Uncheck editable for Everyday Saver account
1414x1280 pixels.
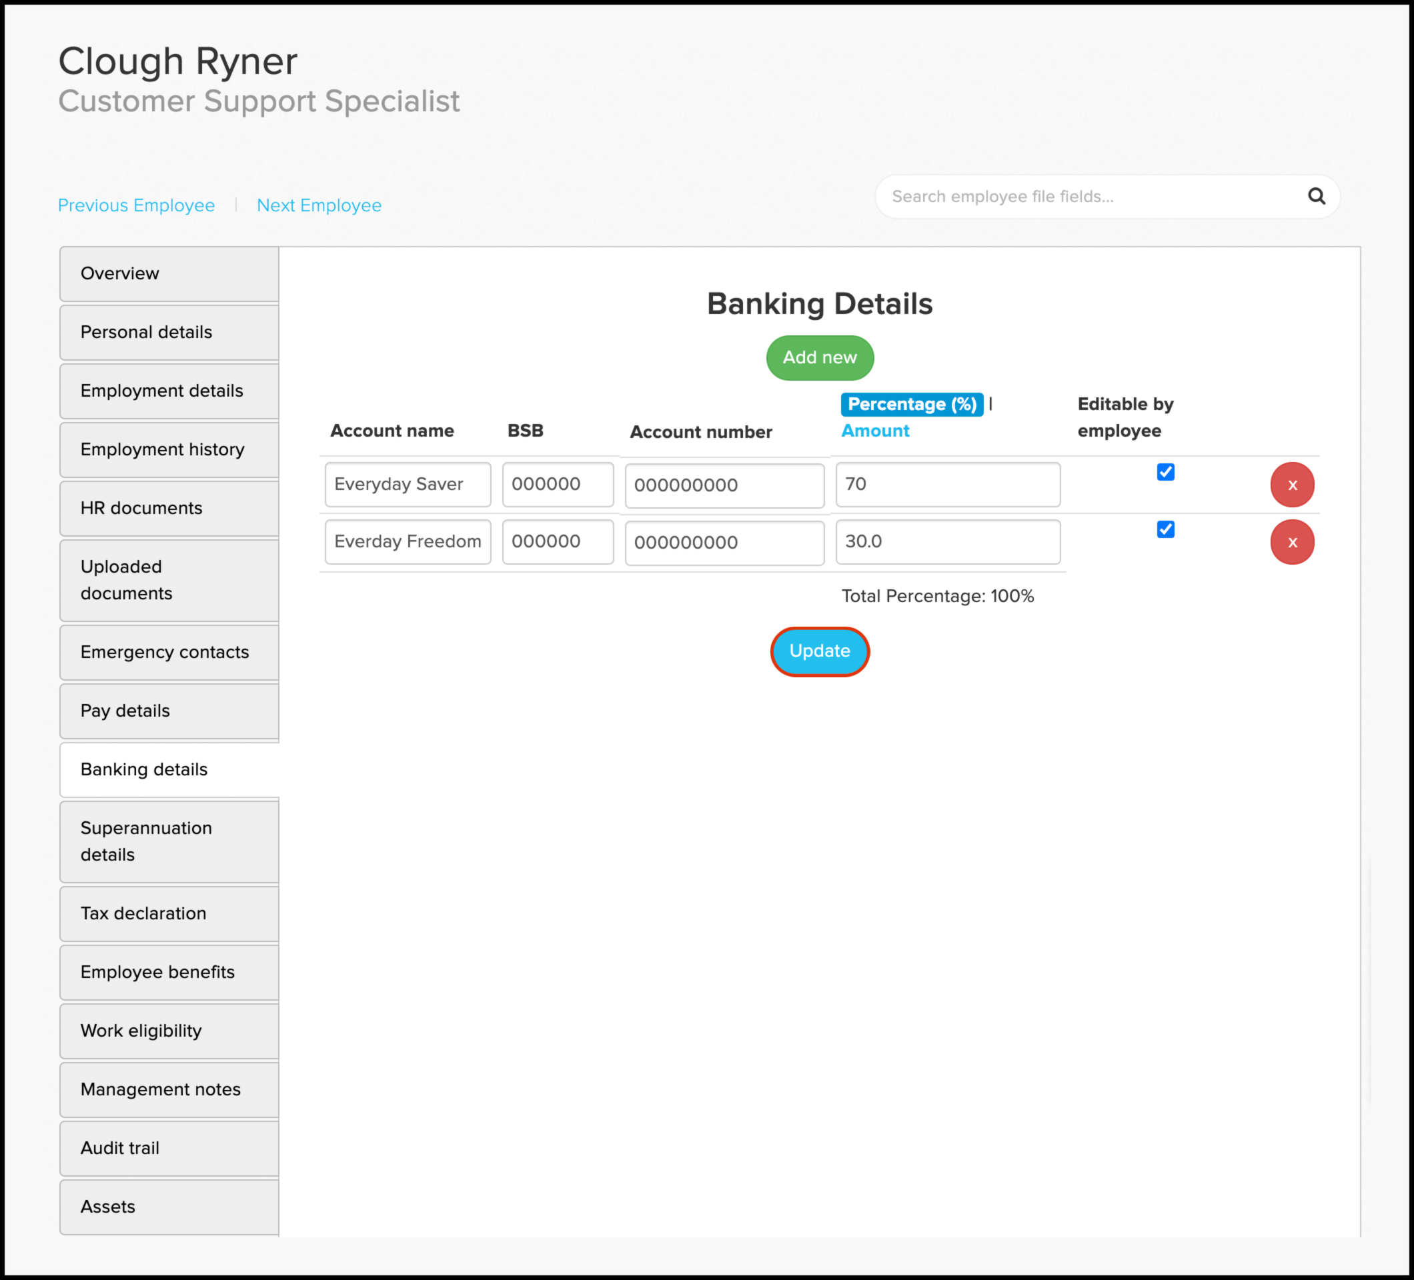[1165, 473]
